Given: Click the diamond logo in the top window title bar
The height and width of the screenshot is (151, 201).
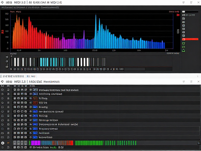Looking at the screenshot, I should 2,2.
